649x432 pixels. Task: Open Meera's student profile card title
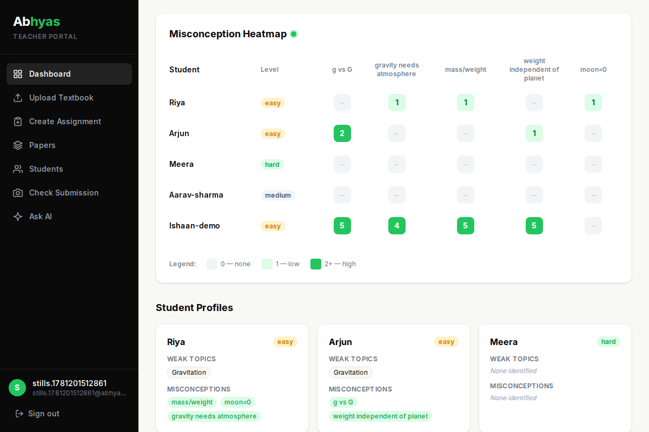504,342
